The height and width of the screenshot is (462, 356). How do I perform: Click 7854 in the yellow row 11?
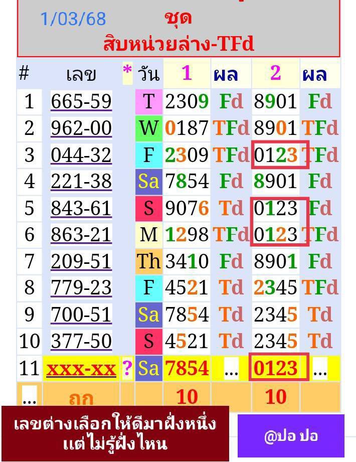pyautogui.click(x=187, y=369)
